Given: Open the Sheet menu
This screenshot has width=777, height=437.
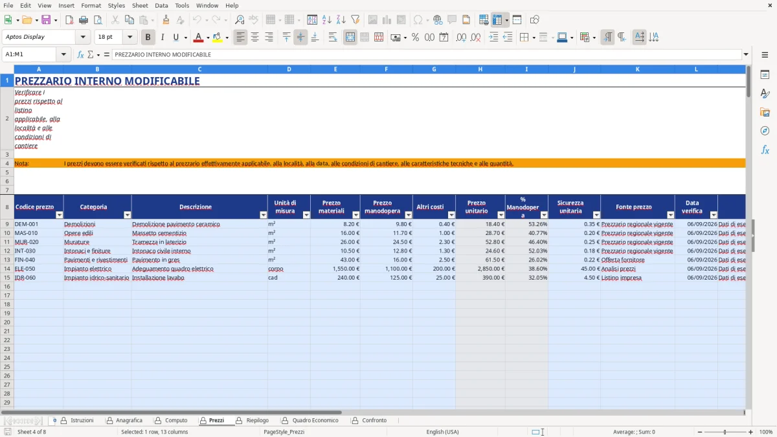Looking at the screenshot, I should 140,5.
